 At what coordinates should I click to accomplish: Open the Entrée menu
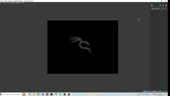12,3
